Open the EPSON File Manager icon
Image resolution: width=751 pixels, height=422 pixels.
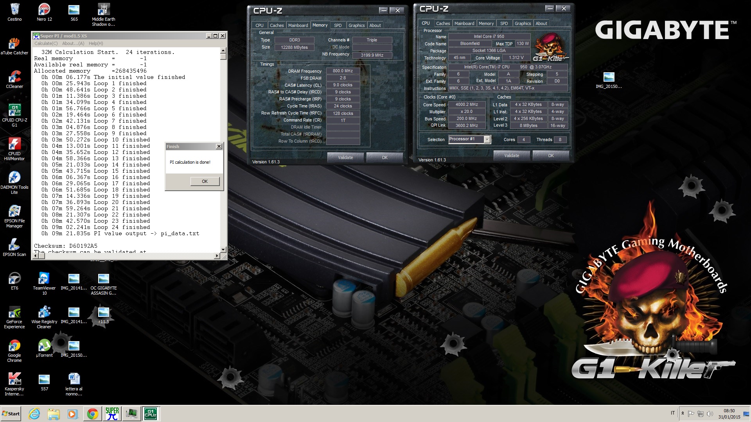[14, 216]
